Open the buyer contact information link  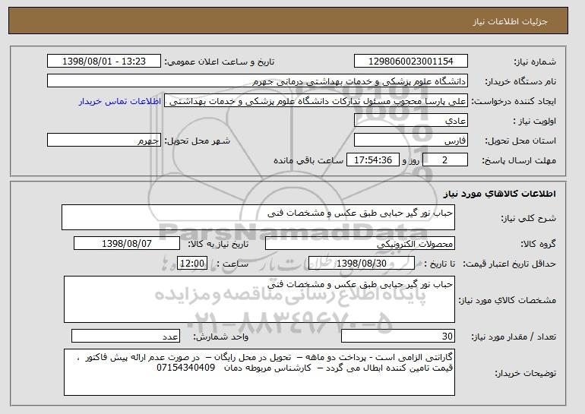[x=120, y=102]
